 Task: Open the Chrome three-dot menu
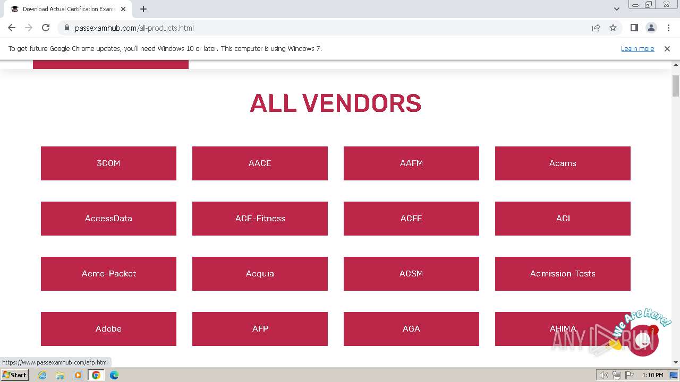668,28
